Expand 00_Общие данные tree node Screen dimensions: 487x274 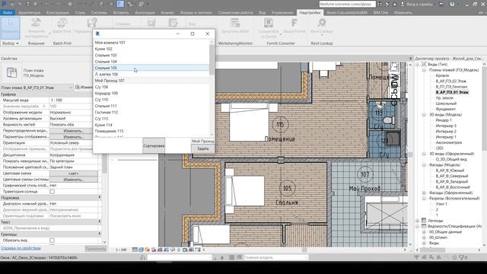point(424,231)
